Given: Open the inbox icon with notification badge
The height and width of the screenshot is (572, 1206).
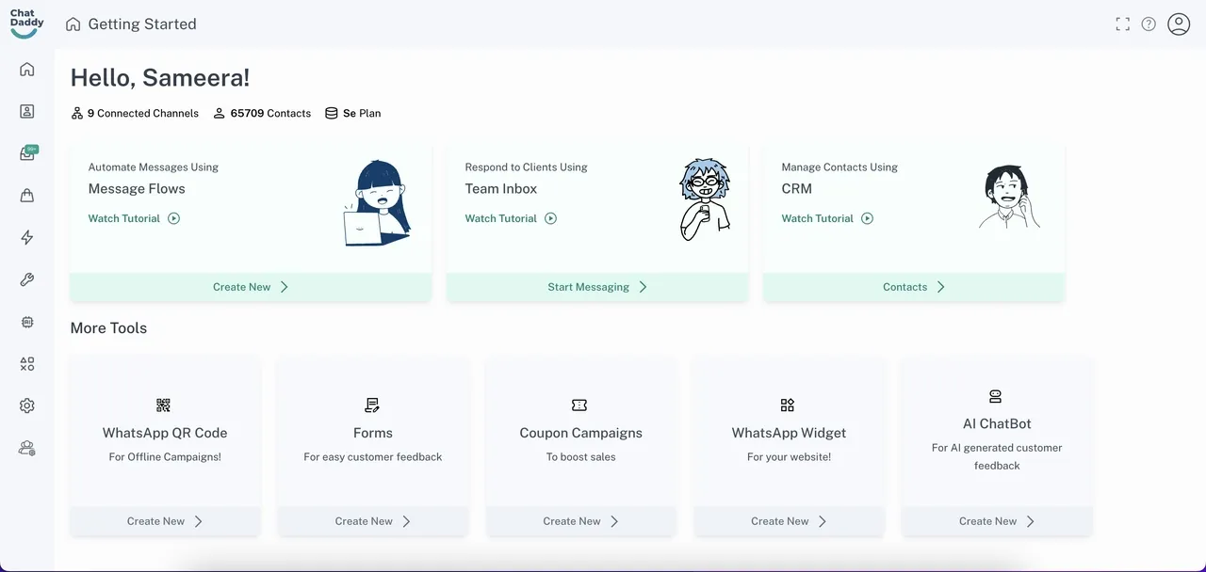Looking at the screenshot, I should click(27, 153).
